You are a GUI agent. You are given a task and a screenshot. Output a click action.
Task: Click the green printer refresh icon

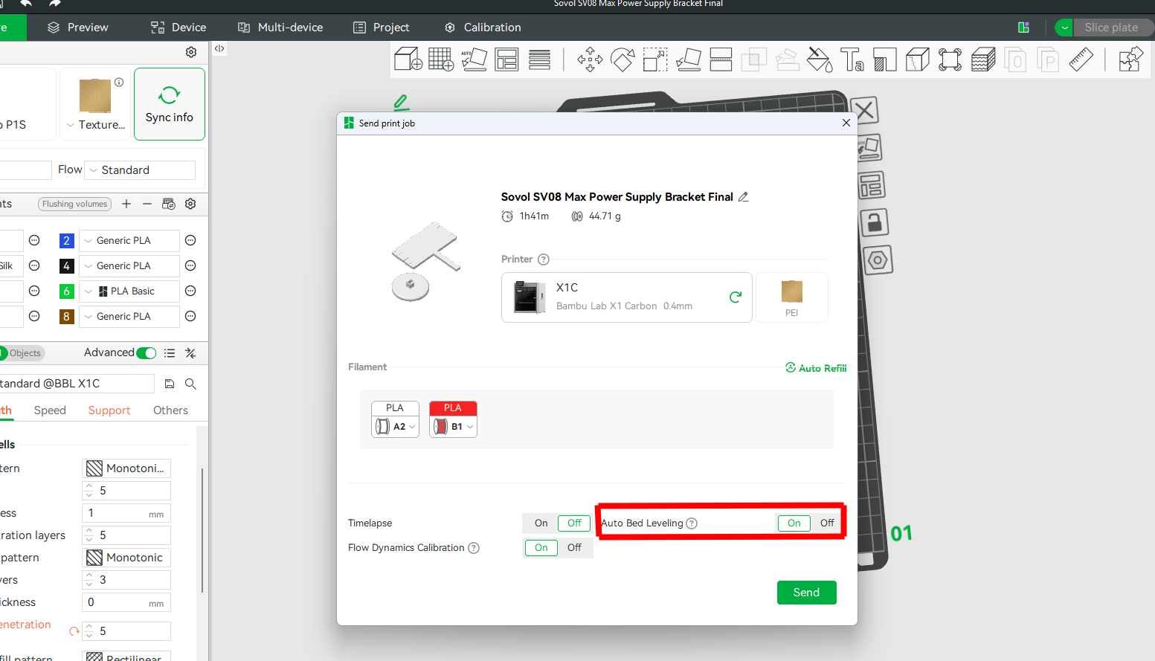[x=736, y=297]
